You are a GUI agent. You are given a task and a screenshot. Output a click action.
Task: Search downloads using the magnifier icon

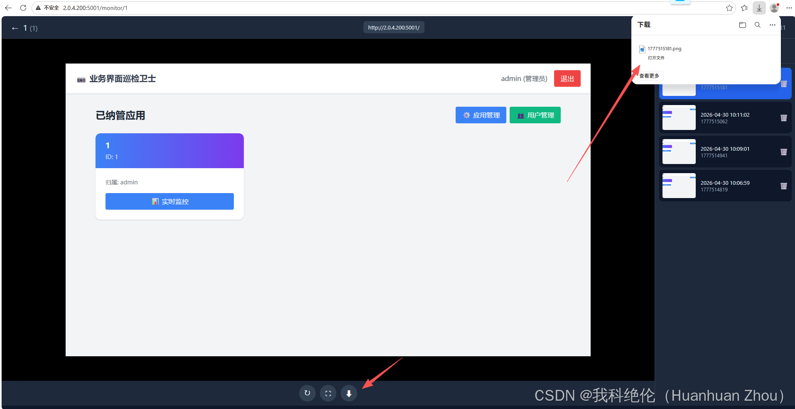click(758, 25)
